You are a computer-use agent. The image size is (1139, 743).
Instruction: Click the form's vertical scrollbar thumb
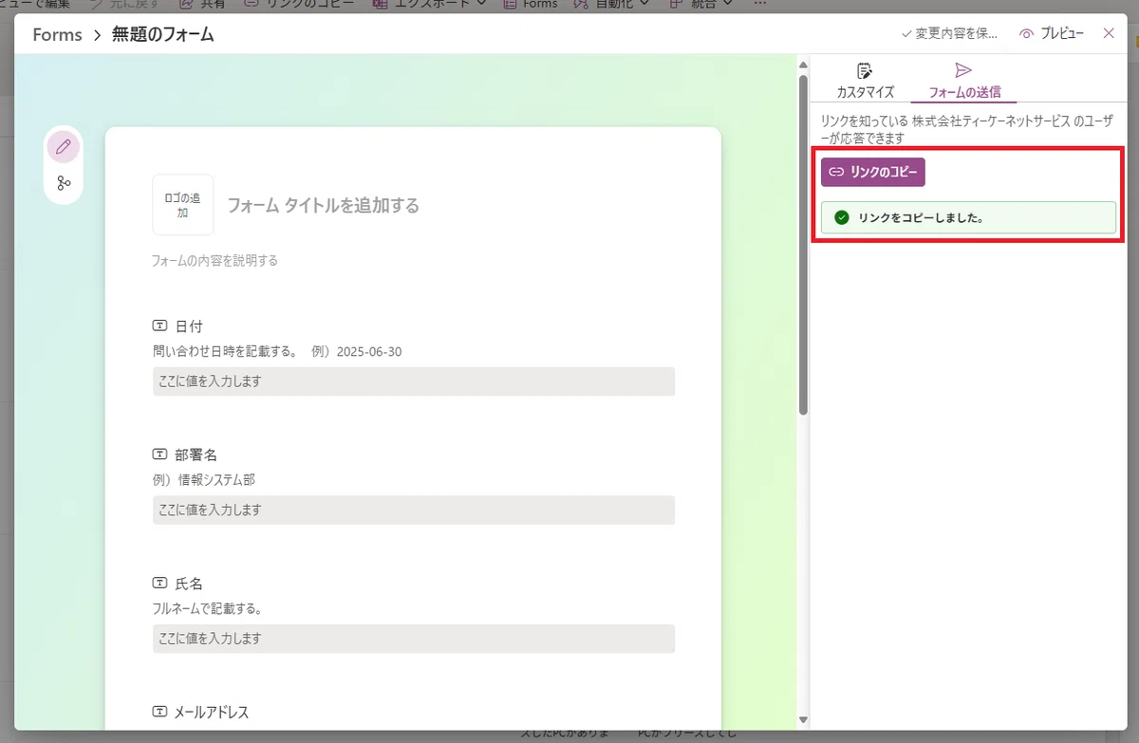pos(803,245)
